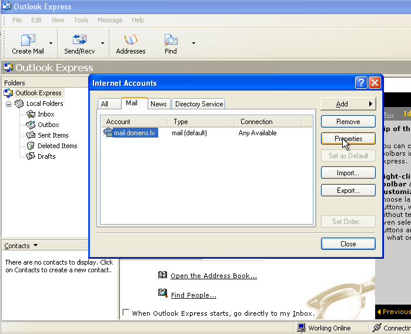This screenshot has height=334, width=411.
Task: Open the Help menu
Action: (x=138, y=20)
